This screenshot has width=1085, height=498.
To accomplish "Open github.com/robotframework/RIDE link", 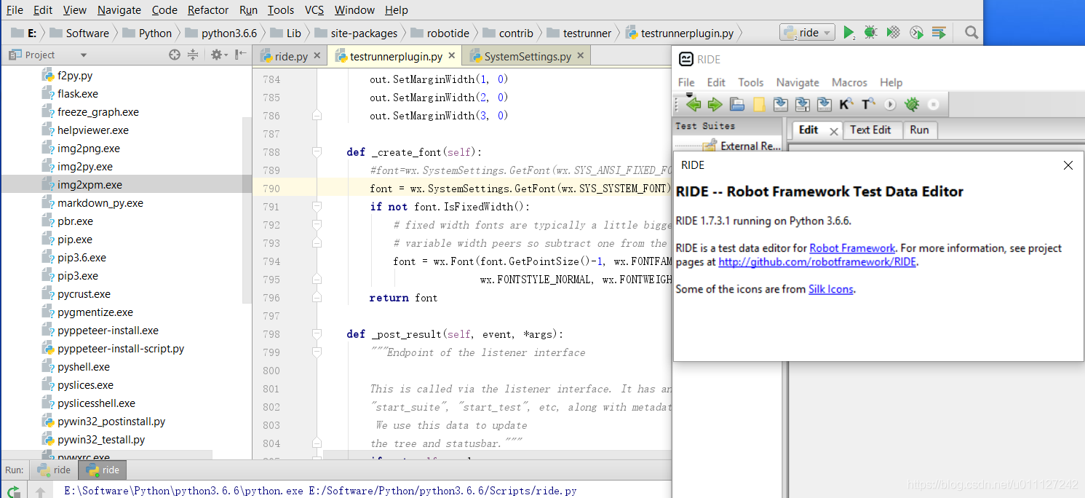I will tap(817, 262).
